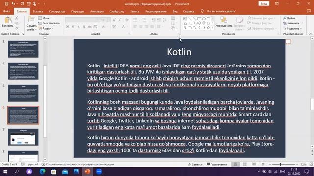This screenshot has height=176, width=314.
Task: Select the triangle shape in shapes gallery
Action: (185, 23)
